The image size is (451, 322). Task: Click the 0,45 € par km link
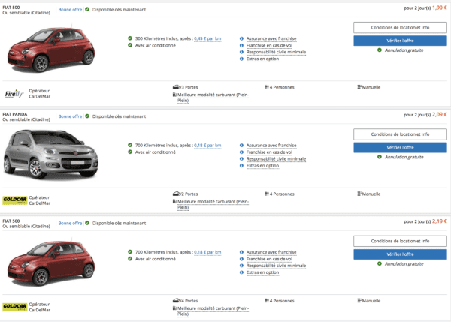click(207, 38)
